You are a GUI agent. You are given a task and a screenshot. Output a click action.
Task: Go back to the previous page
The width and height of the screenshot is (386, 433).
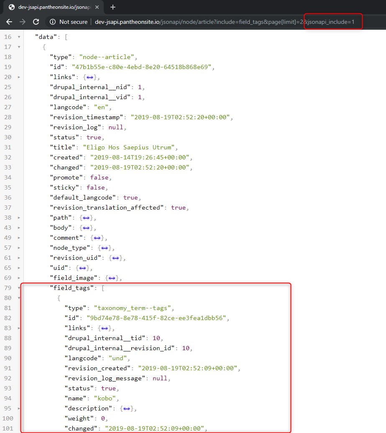[x=9, y=22]
